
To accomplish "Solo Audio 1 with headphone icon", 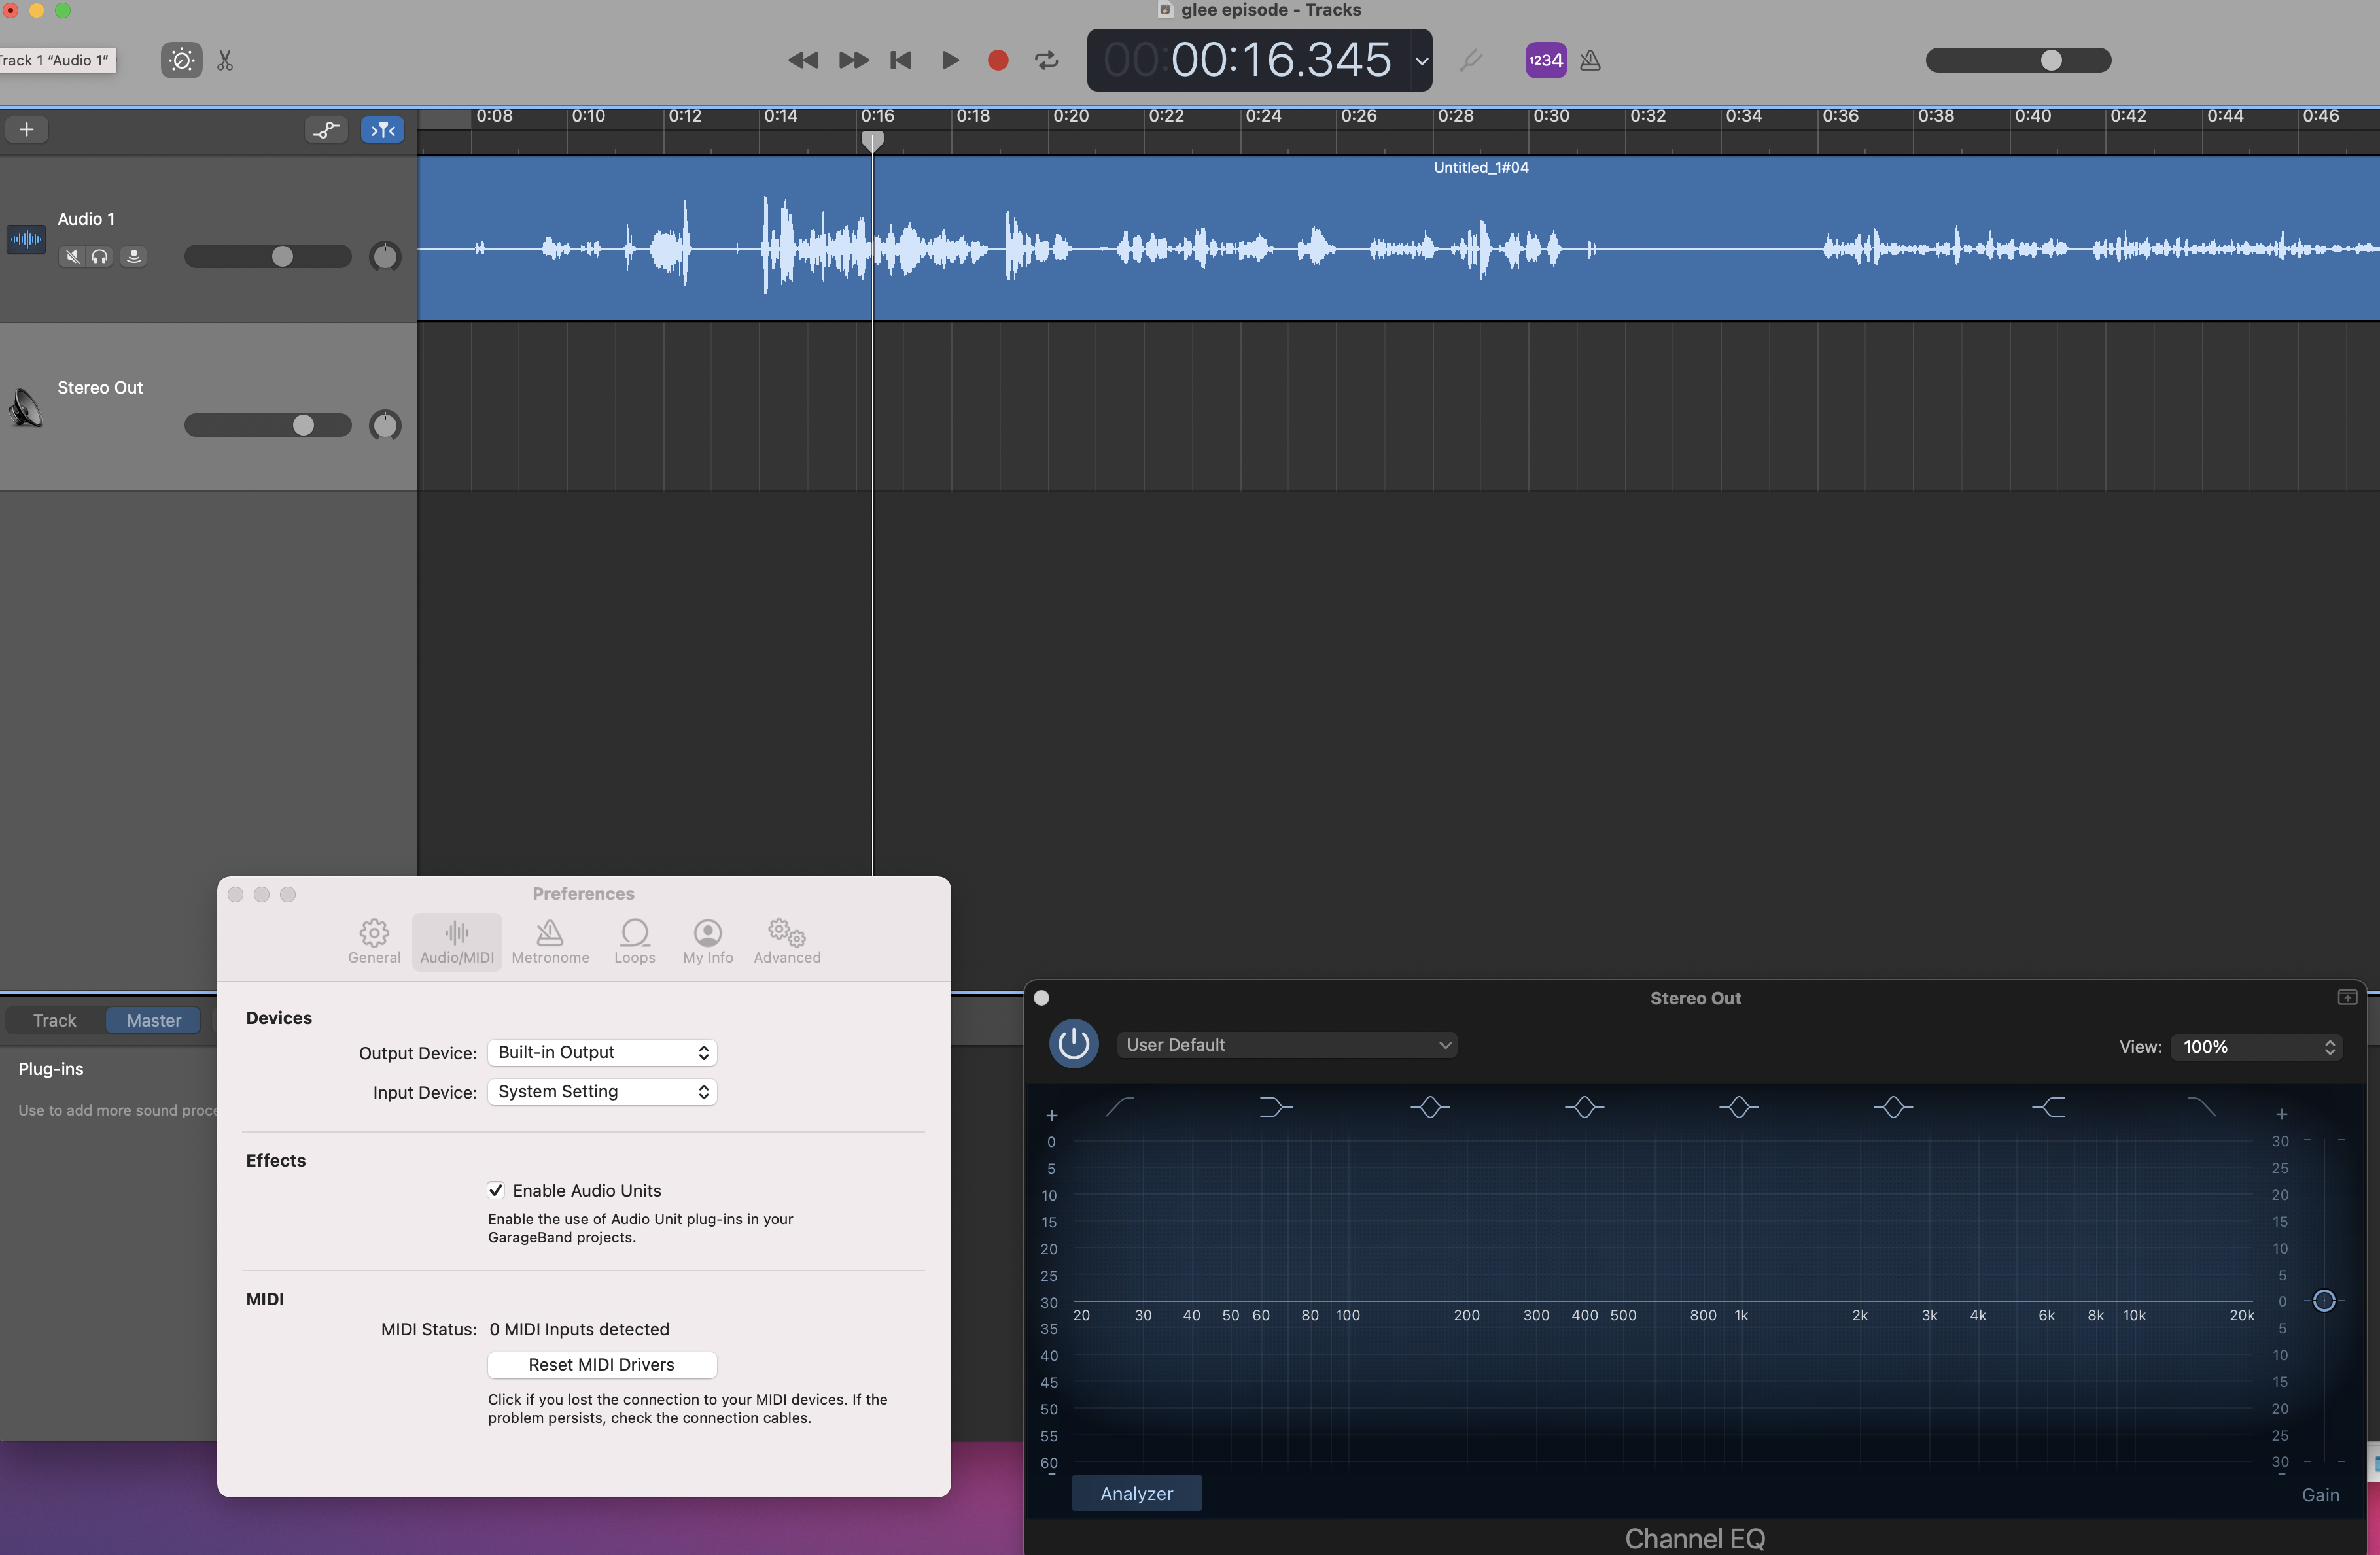I will [x=99, y=257].
